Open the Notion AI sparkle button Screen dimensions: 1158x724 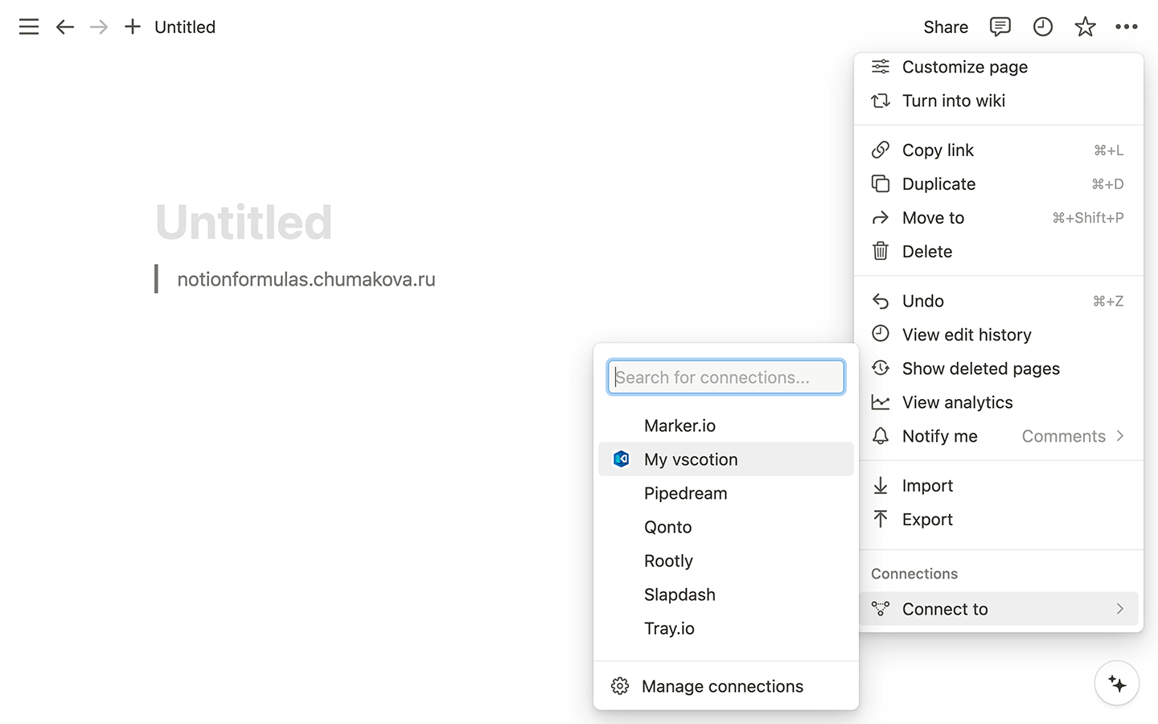(1117, 684)
